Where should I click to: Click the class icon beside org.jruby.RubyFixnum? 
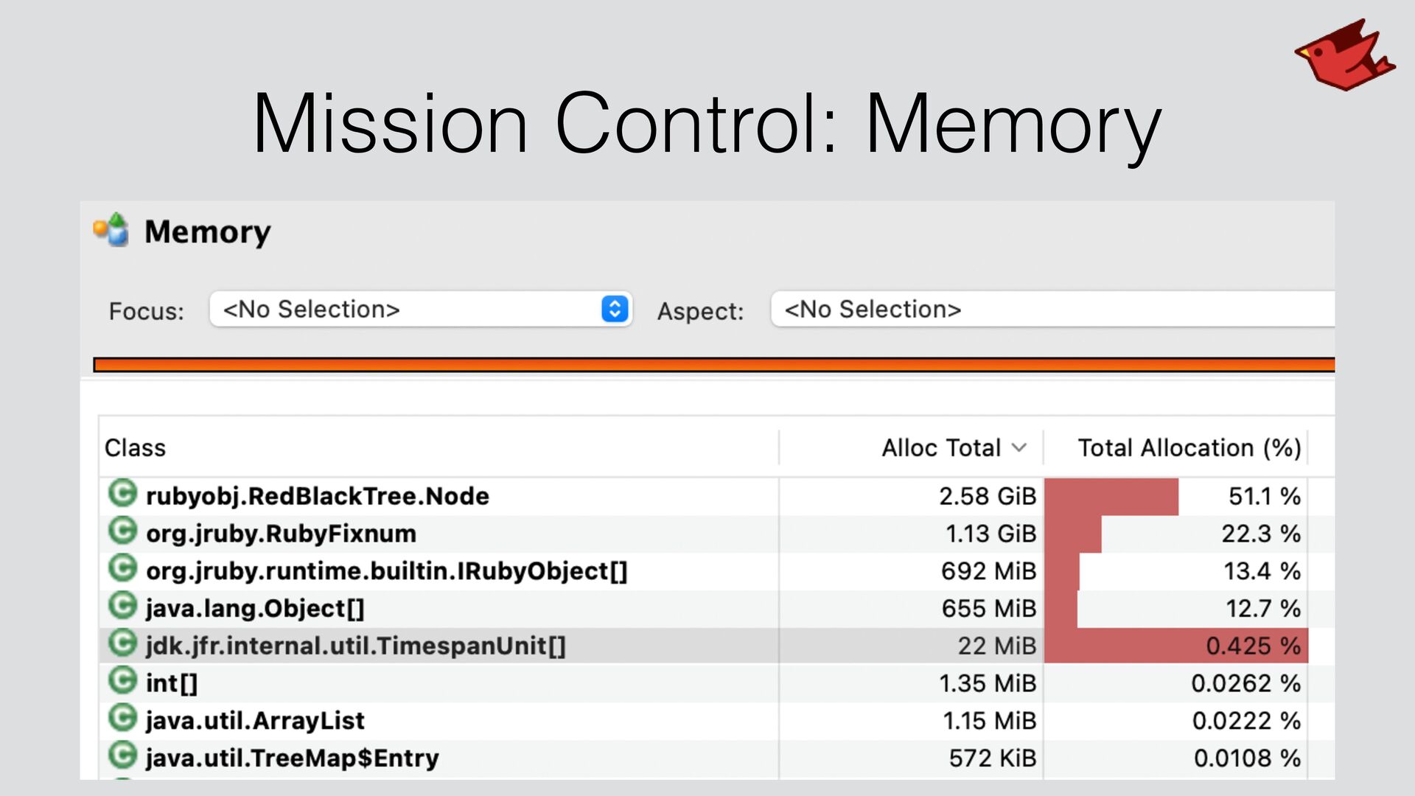click(122, 531)
